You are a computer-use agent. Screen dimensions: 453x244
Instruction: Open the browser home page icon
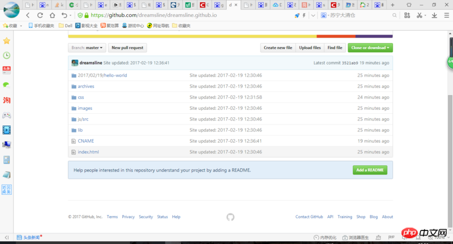pyautogui.click(x=52, y=15)
